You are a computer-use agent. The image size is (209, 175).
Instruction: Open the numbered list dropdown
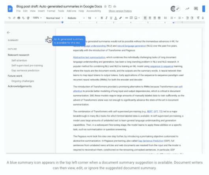[173, 18]
